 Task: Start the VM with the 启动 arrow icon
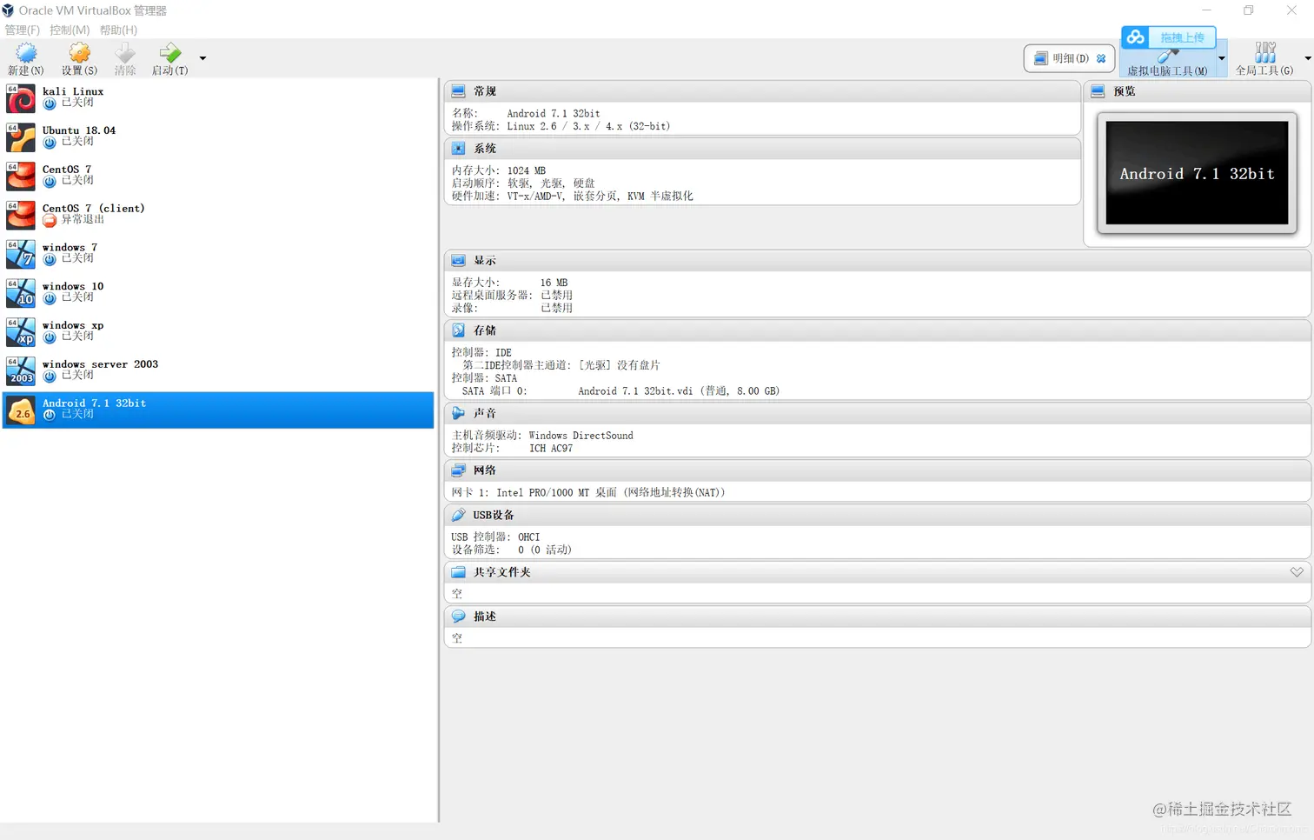click(170, 53)
